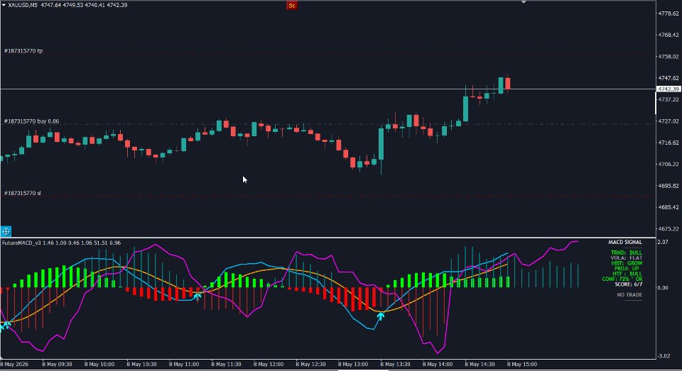This screenshot has height=371, width=682.
Task: Click the 8 May 12:00 time label
Action: tap(269, 364)
